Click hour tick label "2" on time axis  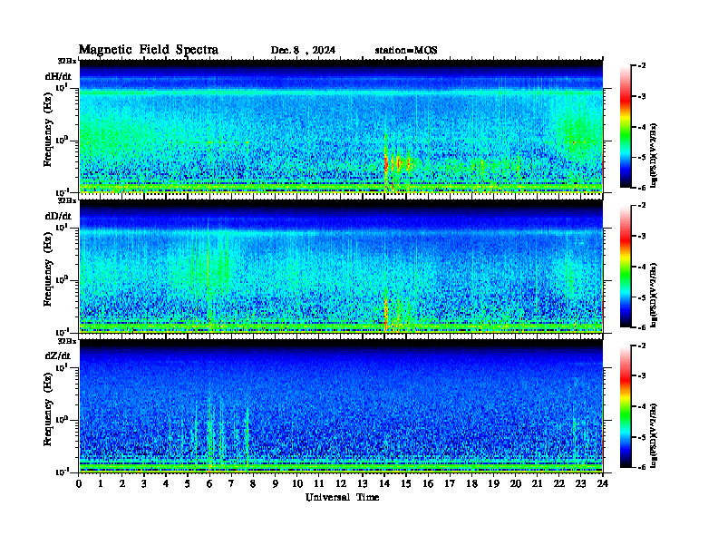pyautogui.click(x=122, y=483)
